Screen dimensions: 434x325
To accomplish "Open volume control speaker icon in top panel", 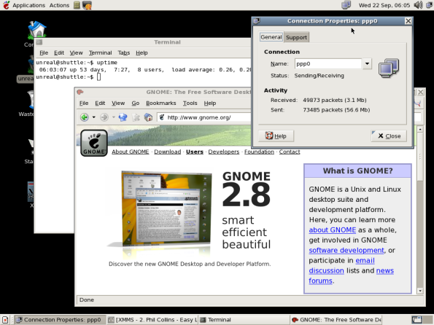I will 418,5.
